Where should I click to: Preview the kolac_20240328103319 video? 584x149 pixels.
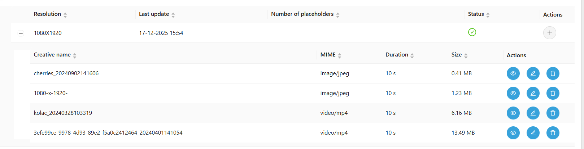pos(513,113)
